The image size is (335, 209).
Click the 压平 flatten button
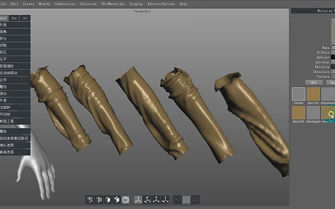click(15, 59)
